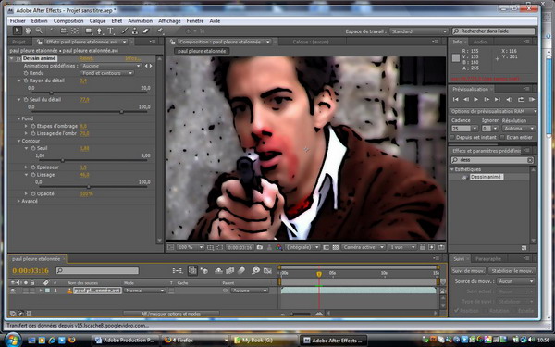Expand Etapes d'ombrage property
This screenshot has width=555, height=347.
(x=26, y=126)
